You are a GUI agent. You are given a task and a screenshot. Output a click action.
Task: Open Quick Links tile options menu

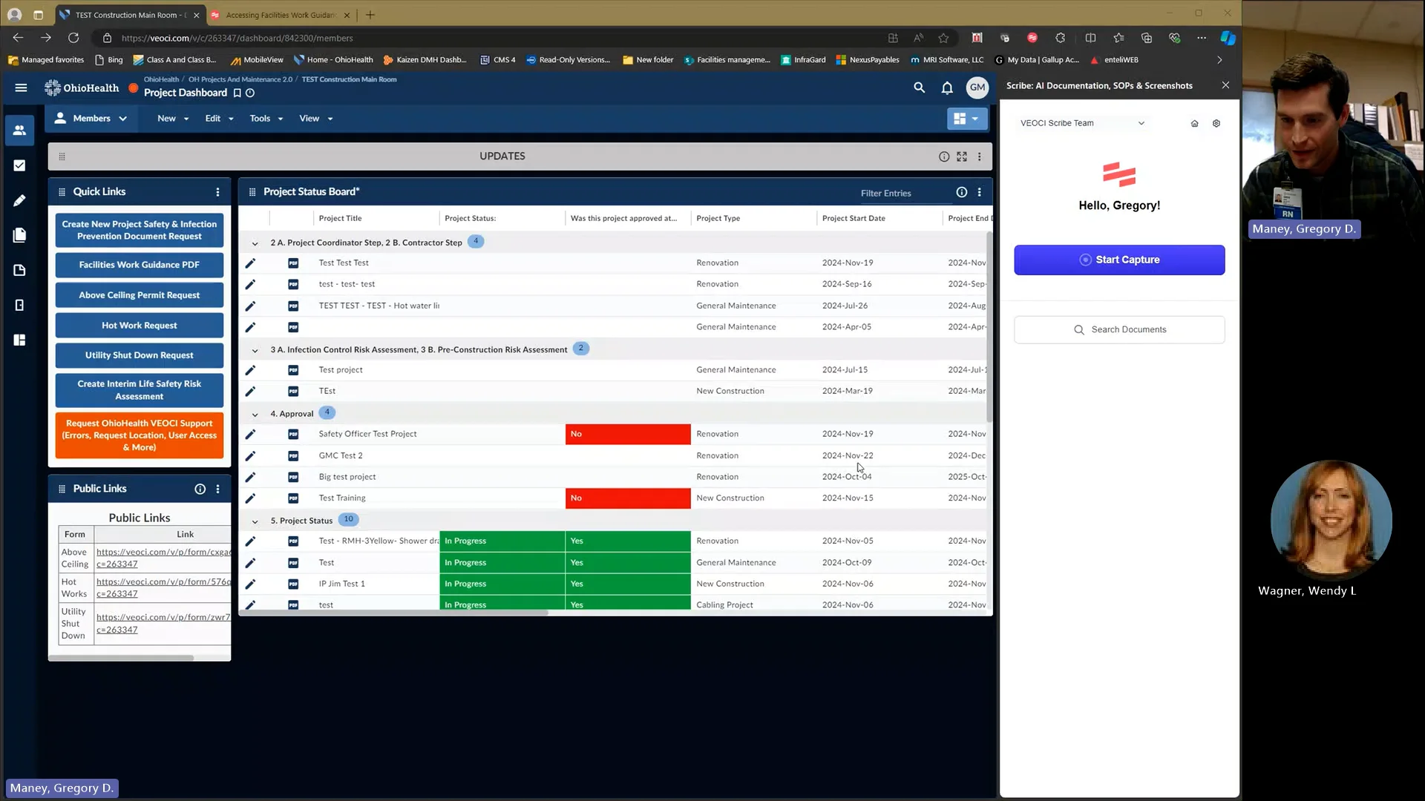tap(217, 192)
